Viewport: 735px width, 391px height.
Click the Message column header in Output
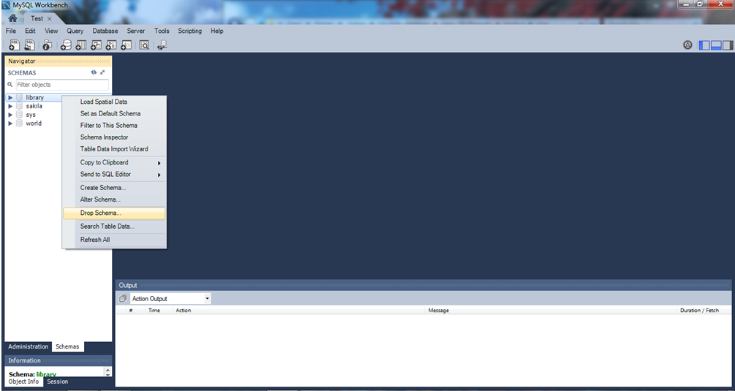click(x=438, y=311)
